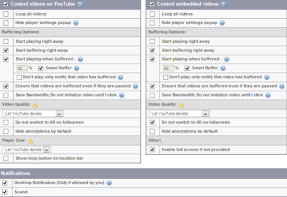Uncheck Ensure videos are buffered in YouTube panel

click(x=6, y=87)
